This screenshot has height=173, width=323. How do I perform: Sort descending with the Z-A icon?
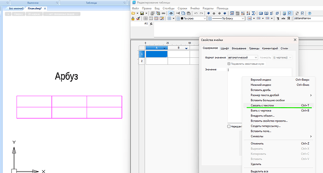[248, 14]
